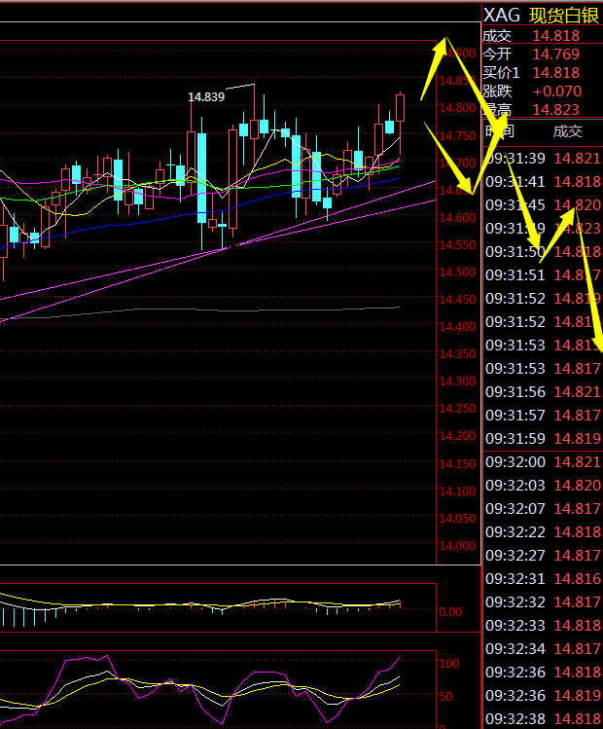Click the 09:31:59 tick row
Screen dimensions: 603x729
click(x=543, y=438)
